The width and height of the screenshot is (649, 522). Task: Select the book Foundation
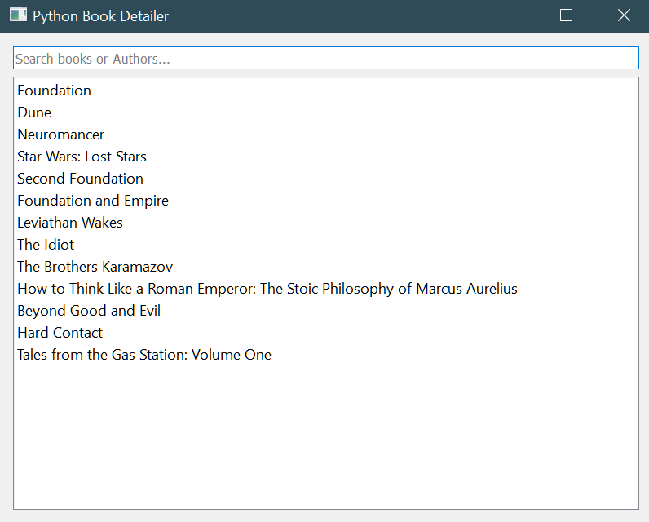tap(55, 91)
